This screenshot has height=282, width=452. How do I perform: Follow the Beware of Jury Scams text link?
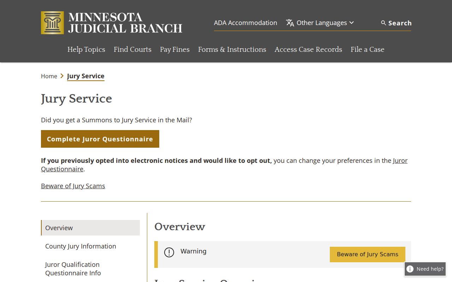[73, 186]
